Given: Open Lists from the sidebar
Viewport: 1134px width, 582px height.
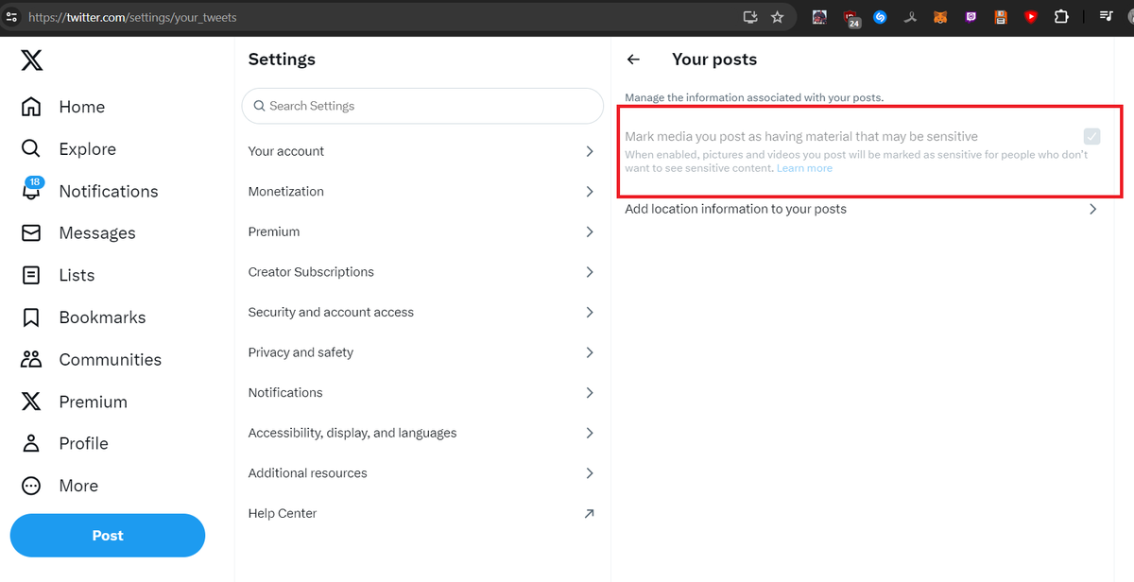Looking at the screenshot, I should [58, 275].
